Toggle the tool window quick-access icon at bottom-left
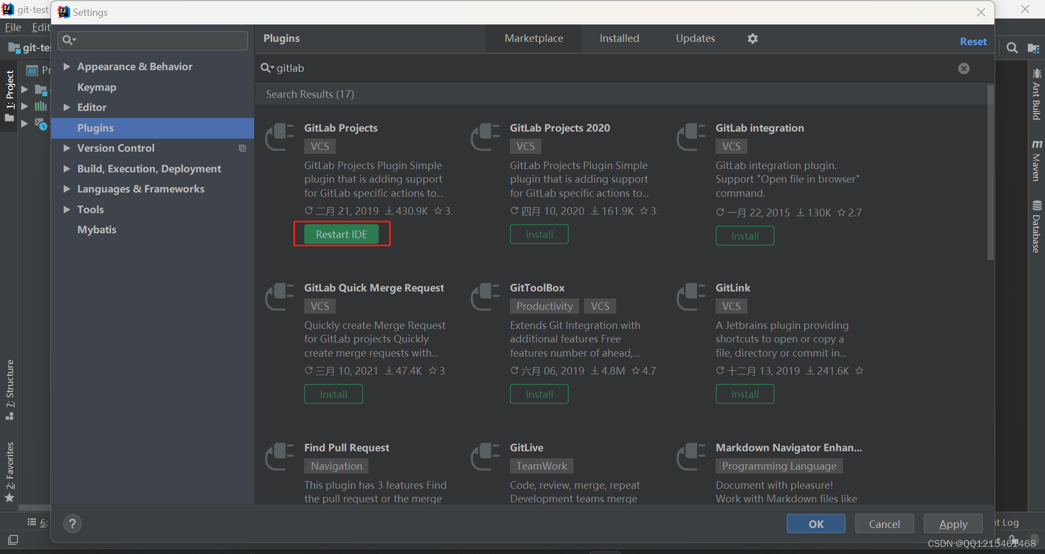 click(13, 539)
